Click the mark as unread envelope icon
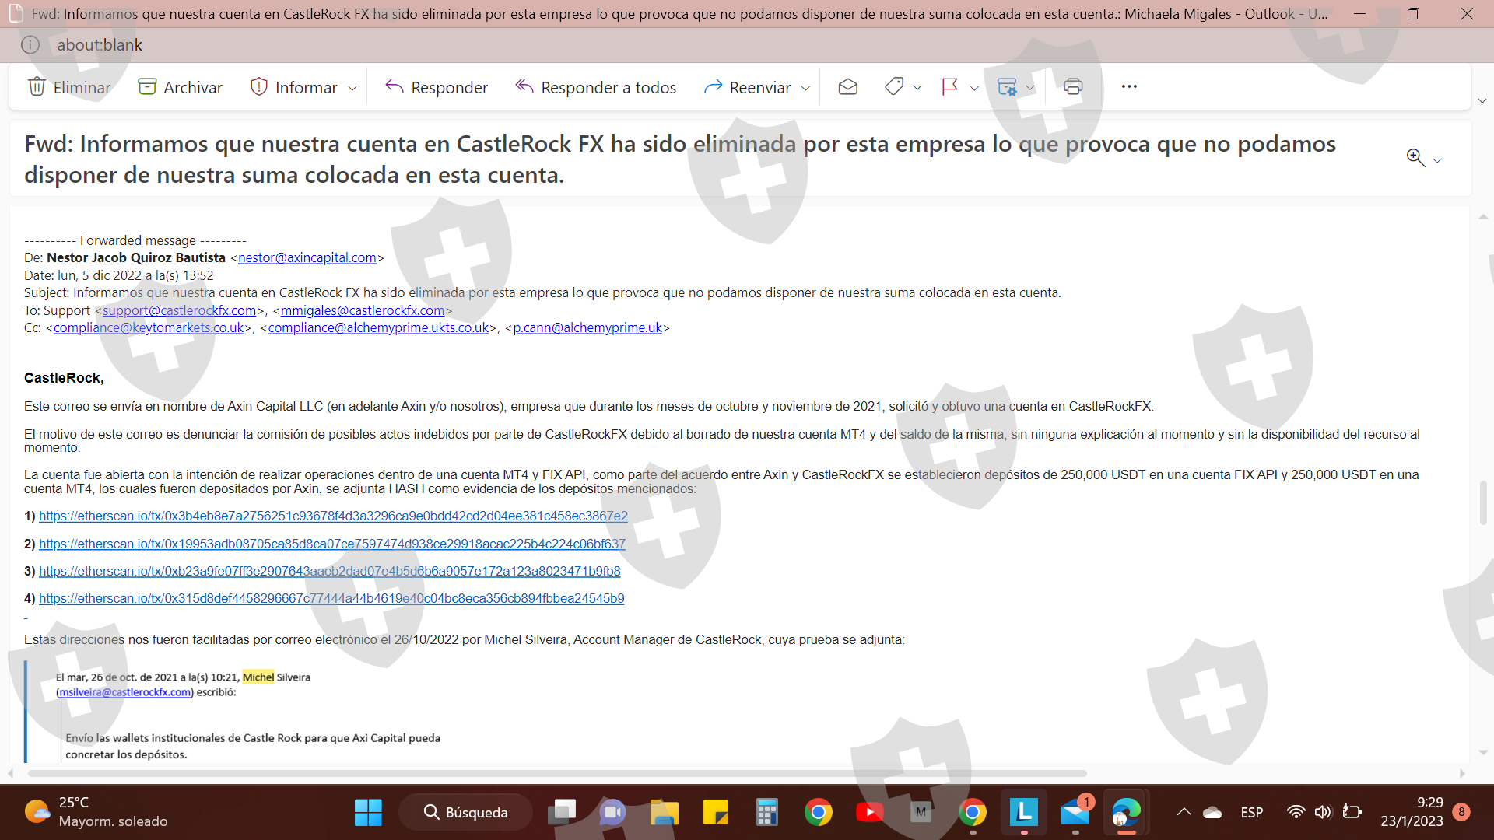 click(847, 87)
